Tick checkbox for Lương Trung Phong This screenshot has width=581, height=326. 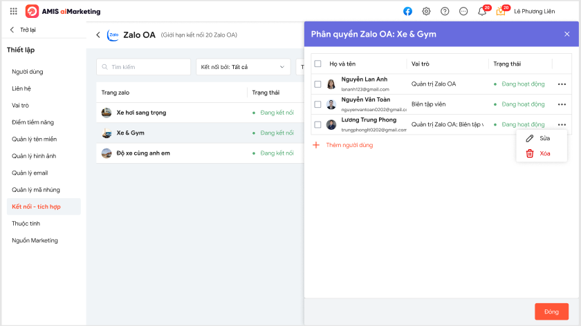[317, 125]
